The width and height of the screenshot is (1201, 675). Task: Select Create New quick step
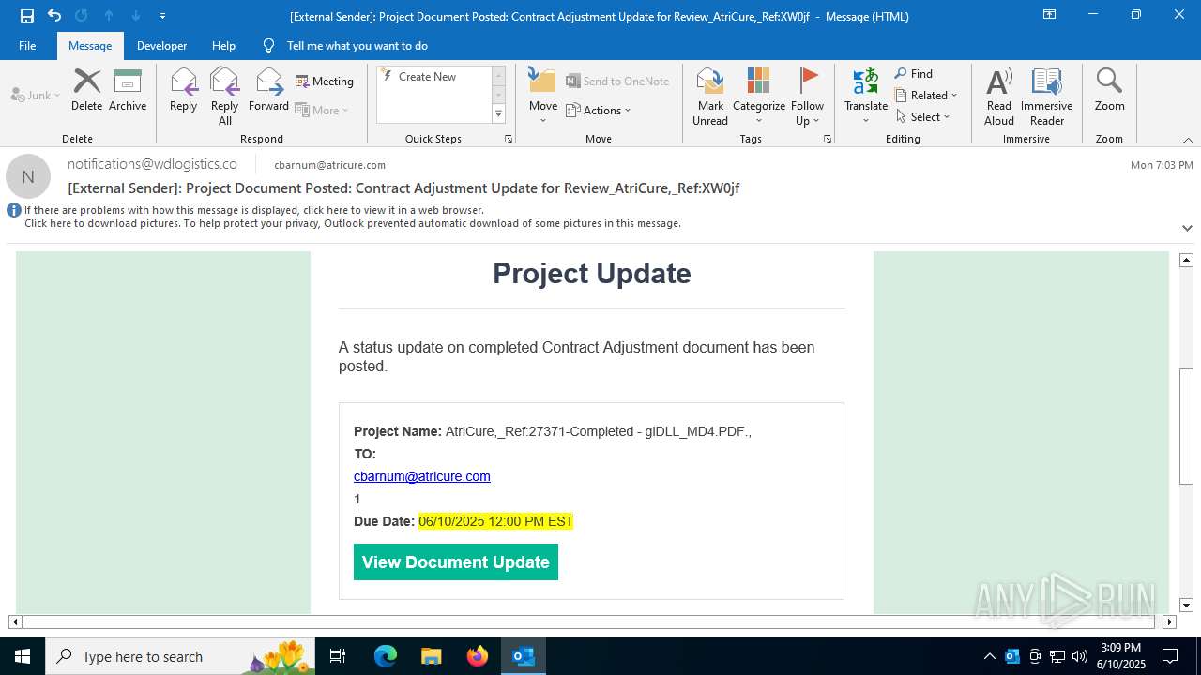coord(434,77)
